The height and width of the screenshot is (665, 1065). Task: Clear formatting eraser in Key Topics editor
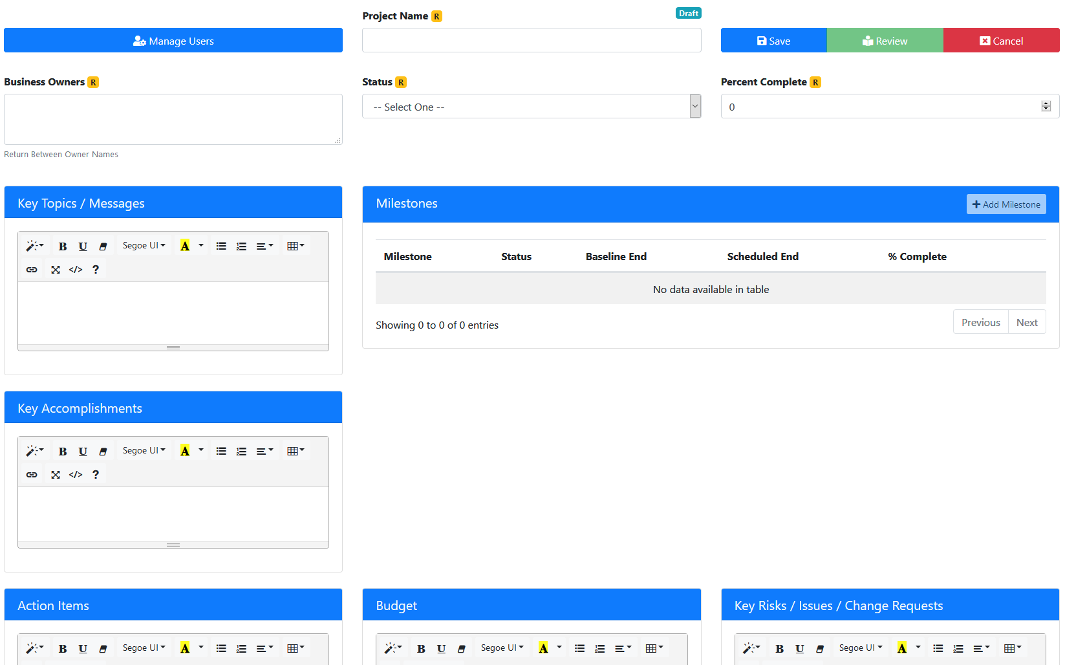pos(103,246)
